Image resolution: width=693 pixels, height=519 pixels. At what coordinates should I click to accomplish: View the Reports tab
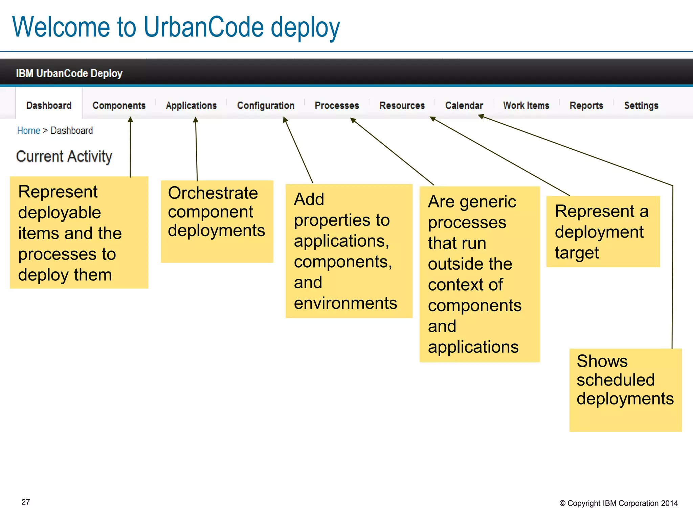pos(586,105)
